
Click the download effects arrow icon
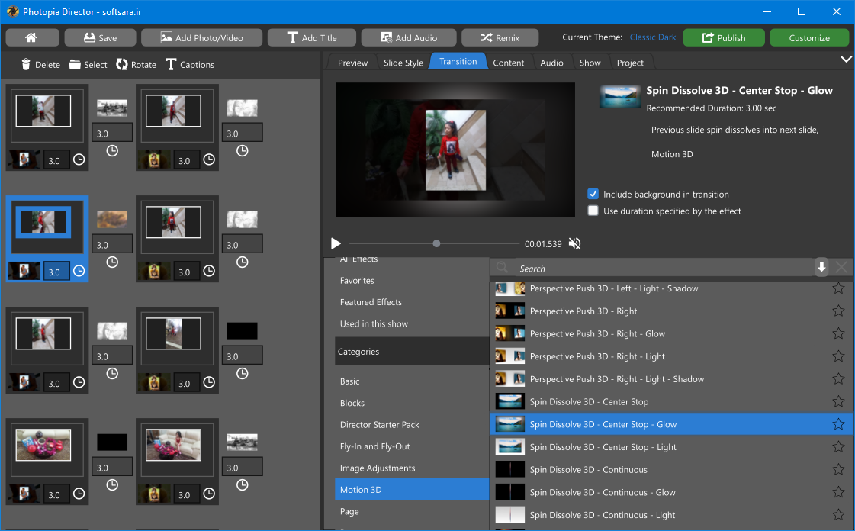821,267
